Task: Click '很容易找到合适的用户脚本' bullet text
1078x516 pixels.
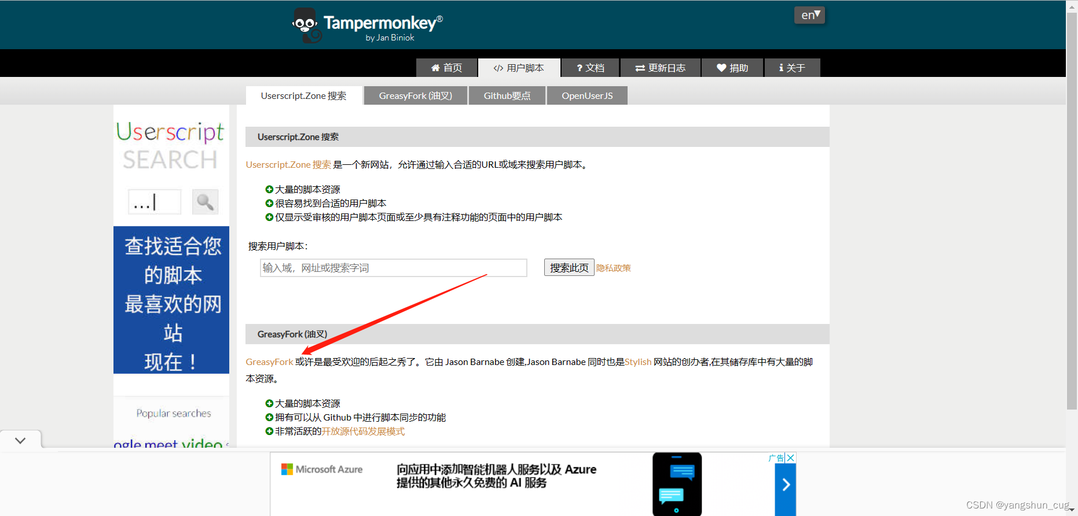Action: pyautogui.click(x=331, y=204)
